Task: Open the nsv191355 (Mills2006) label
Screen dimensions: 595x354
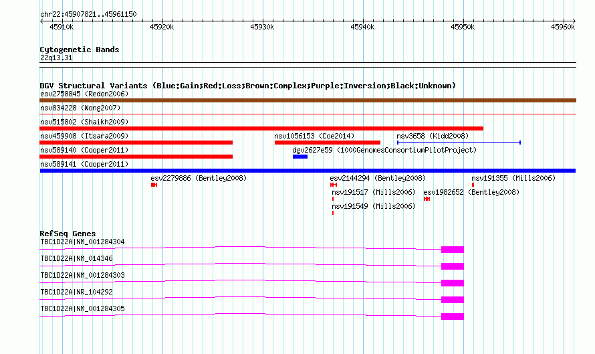Action: coord(513,178)
